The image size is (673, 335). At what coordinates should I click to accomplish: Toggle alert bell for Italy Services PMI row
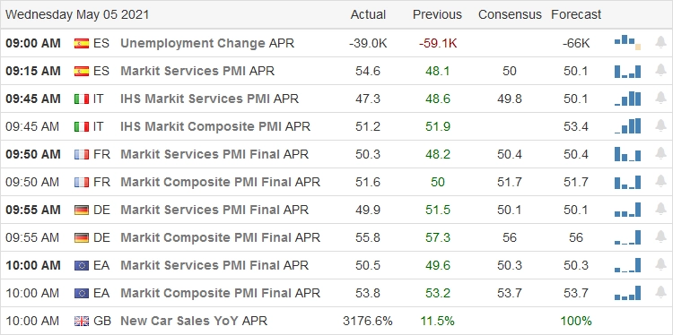(660, 99)
